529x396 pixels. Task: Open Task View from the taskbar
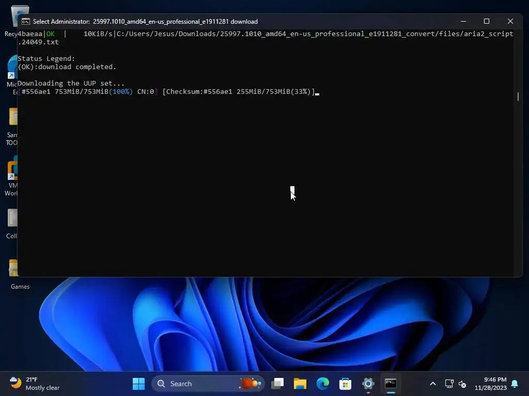click(277, 384)
